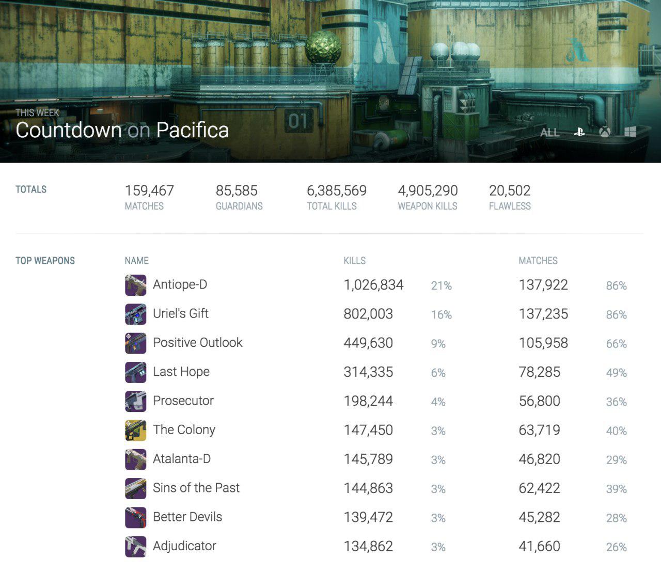Open the Better Devils weapon icon
This screenshot has width=661, height=574.
point(136,517)
